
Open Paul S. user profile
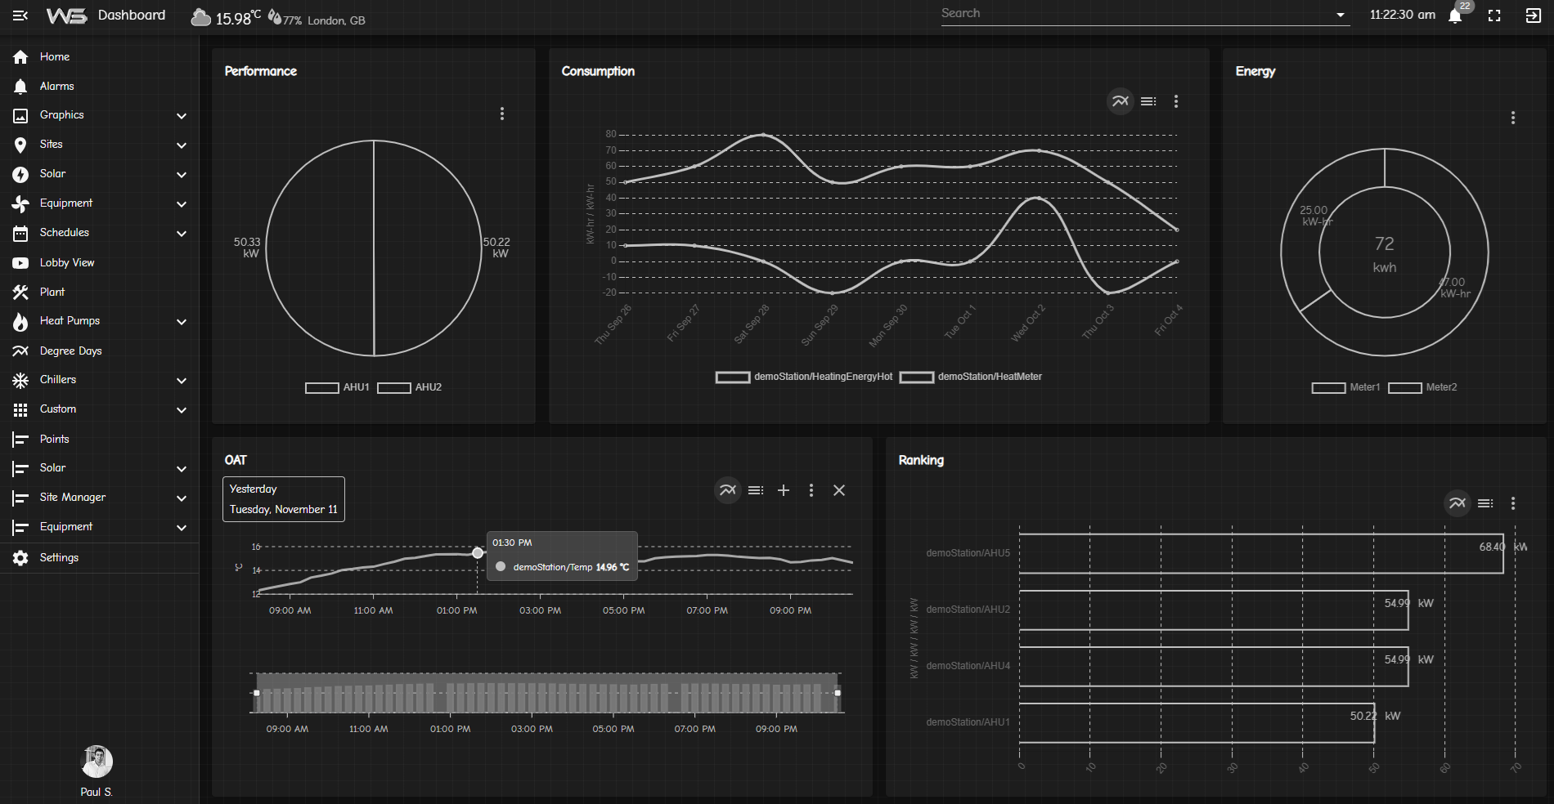[97, 762]
